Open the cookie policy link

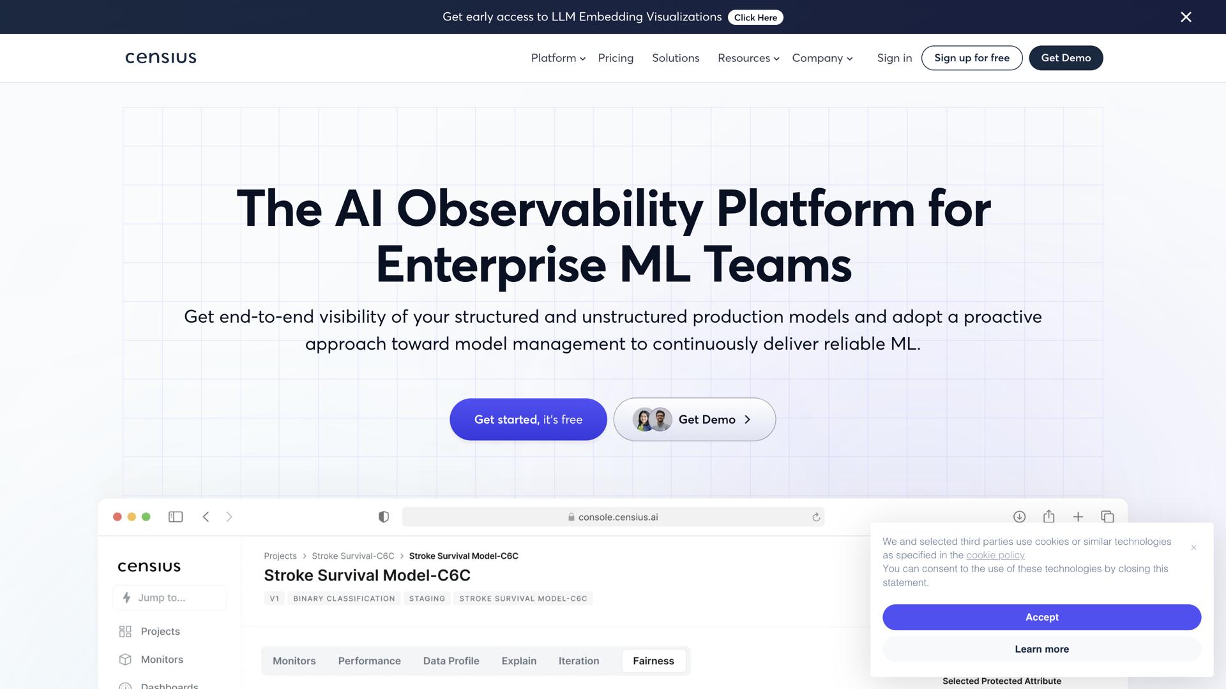tap(995, 556)
